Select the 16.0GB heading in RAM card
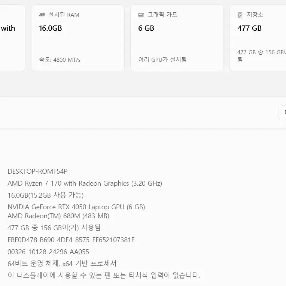Viewport: 286px width, 286px height. pyautogui.click(x=50, y=28)
